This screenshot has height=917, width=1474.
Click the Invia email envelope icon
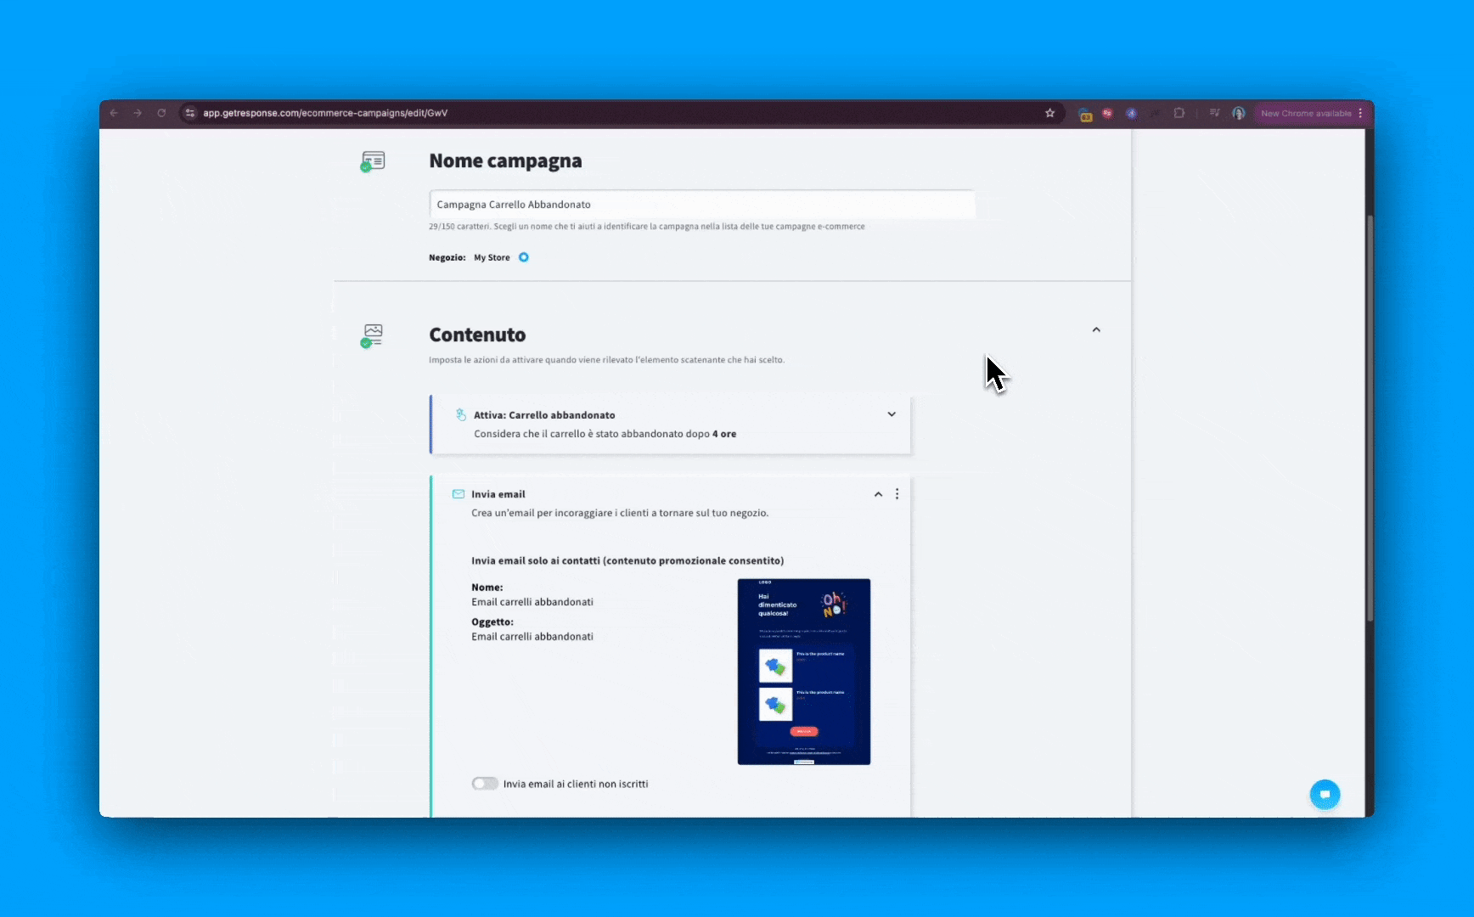[459, 494]
